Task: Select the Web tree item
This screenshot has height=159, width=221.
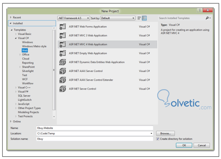Action: [25, 50]
